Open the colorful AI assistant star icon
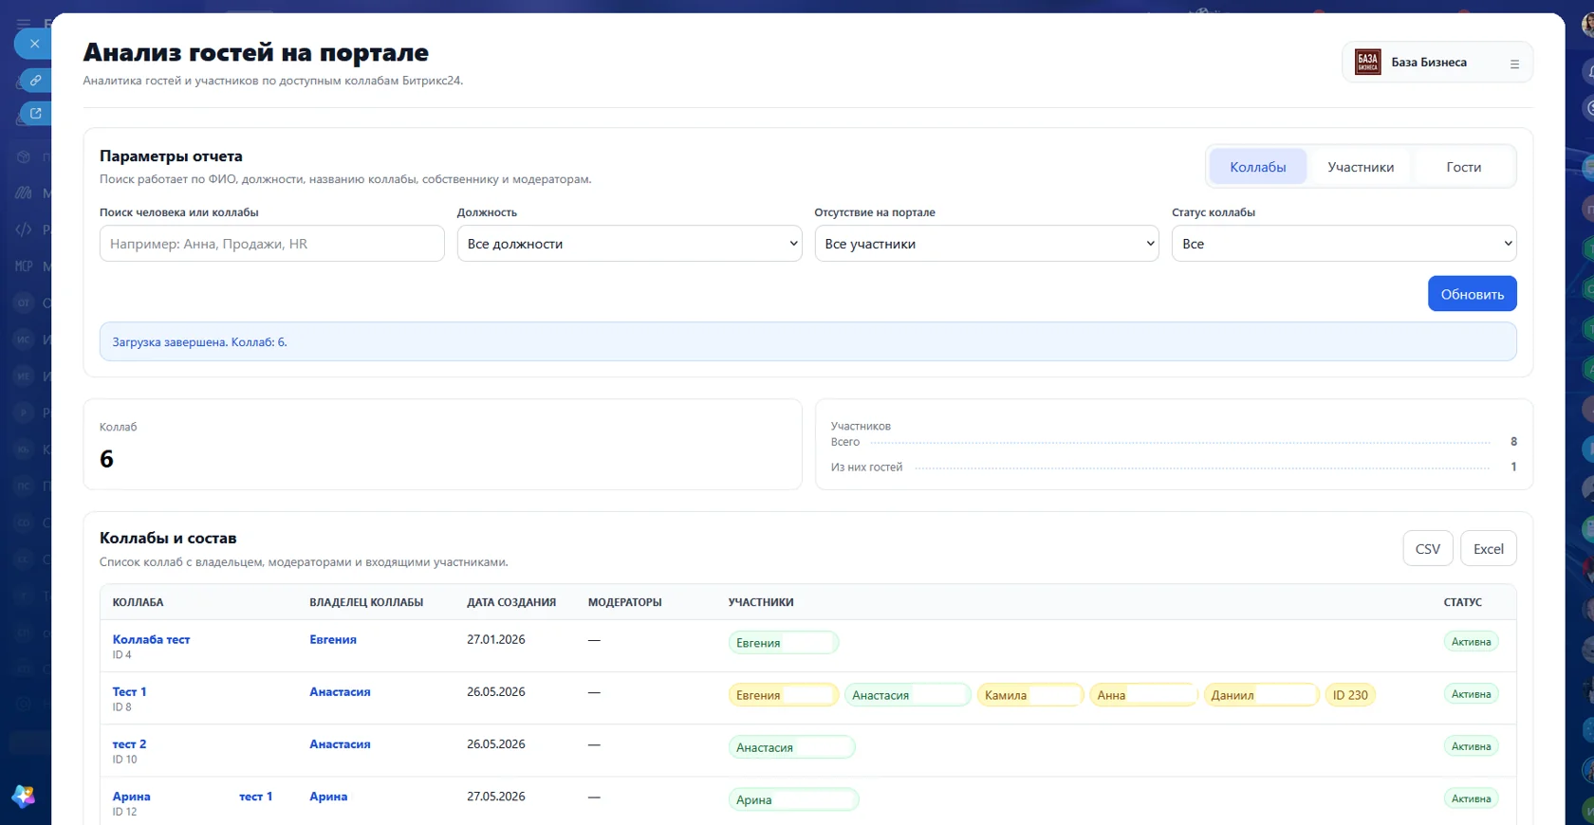The width and height of the screenshot is (1594, 825). click(23, 796)
